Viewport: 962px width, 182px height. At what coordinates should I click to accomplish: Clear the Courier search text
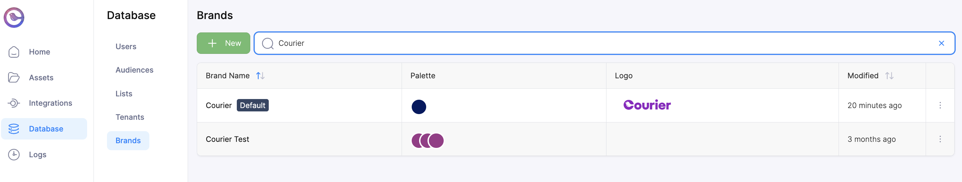click(x=941, y=43)
